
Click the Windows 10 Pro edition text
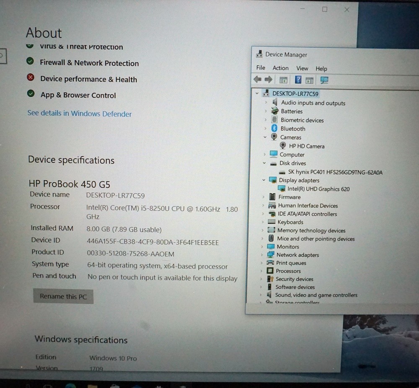[113, 358]
